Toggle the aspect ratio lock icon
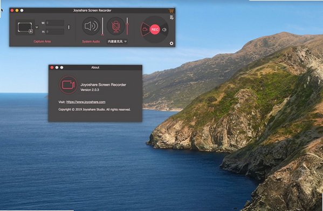The height and width of the screenshot is (211, 323). tap(69, 27)
